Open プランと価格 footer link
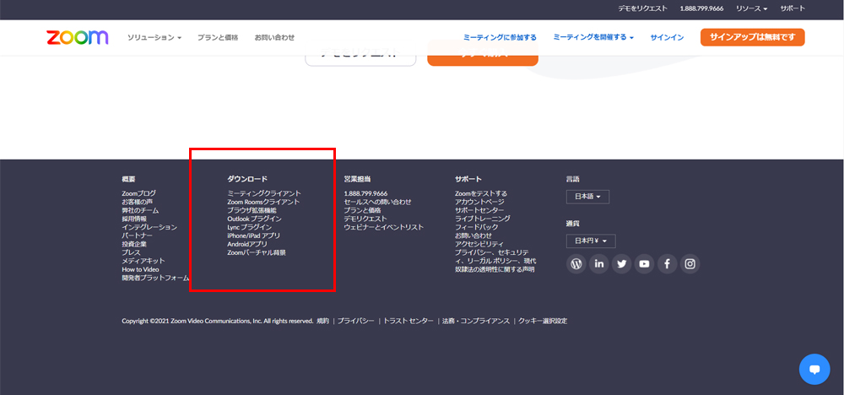 click(363, 210)
